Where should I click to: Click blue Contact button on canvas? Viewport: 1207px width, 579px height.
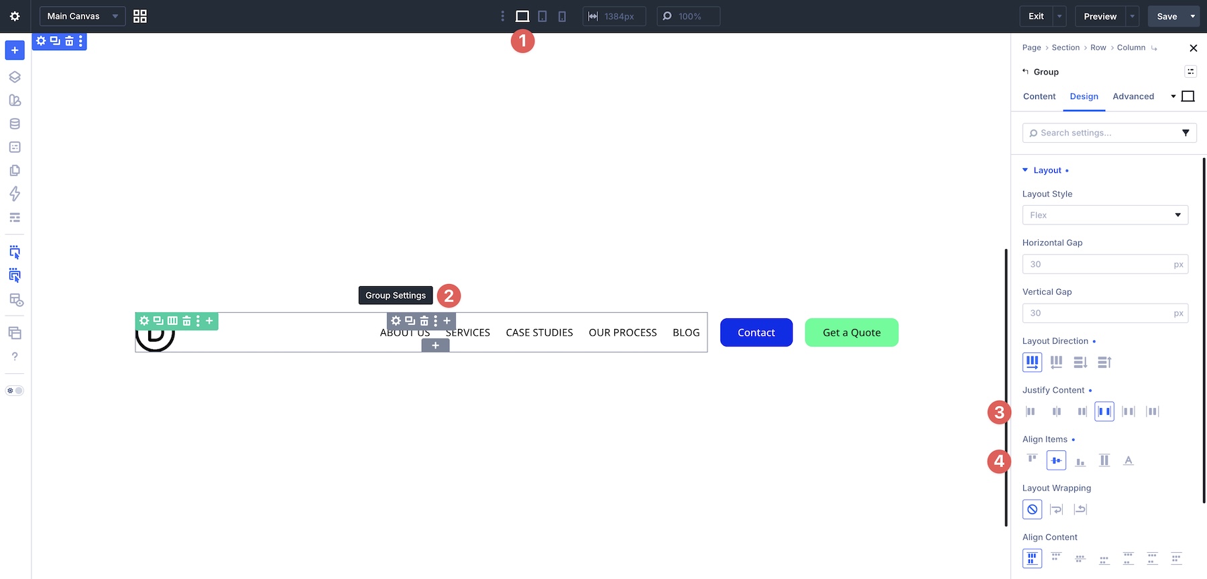(x=756, y=332)
